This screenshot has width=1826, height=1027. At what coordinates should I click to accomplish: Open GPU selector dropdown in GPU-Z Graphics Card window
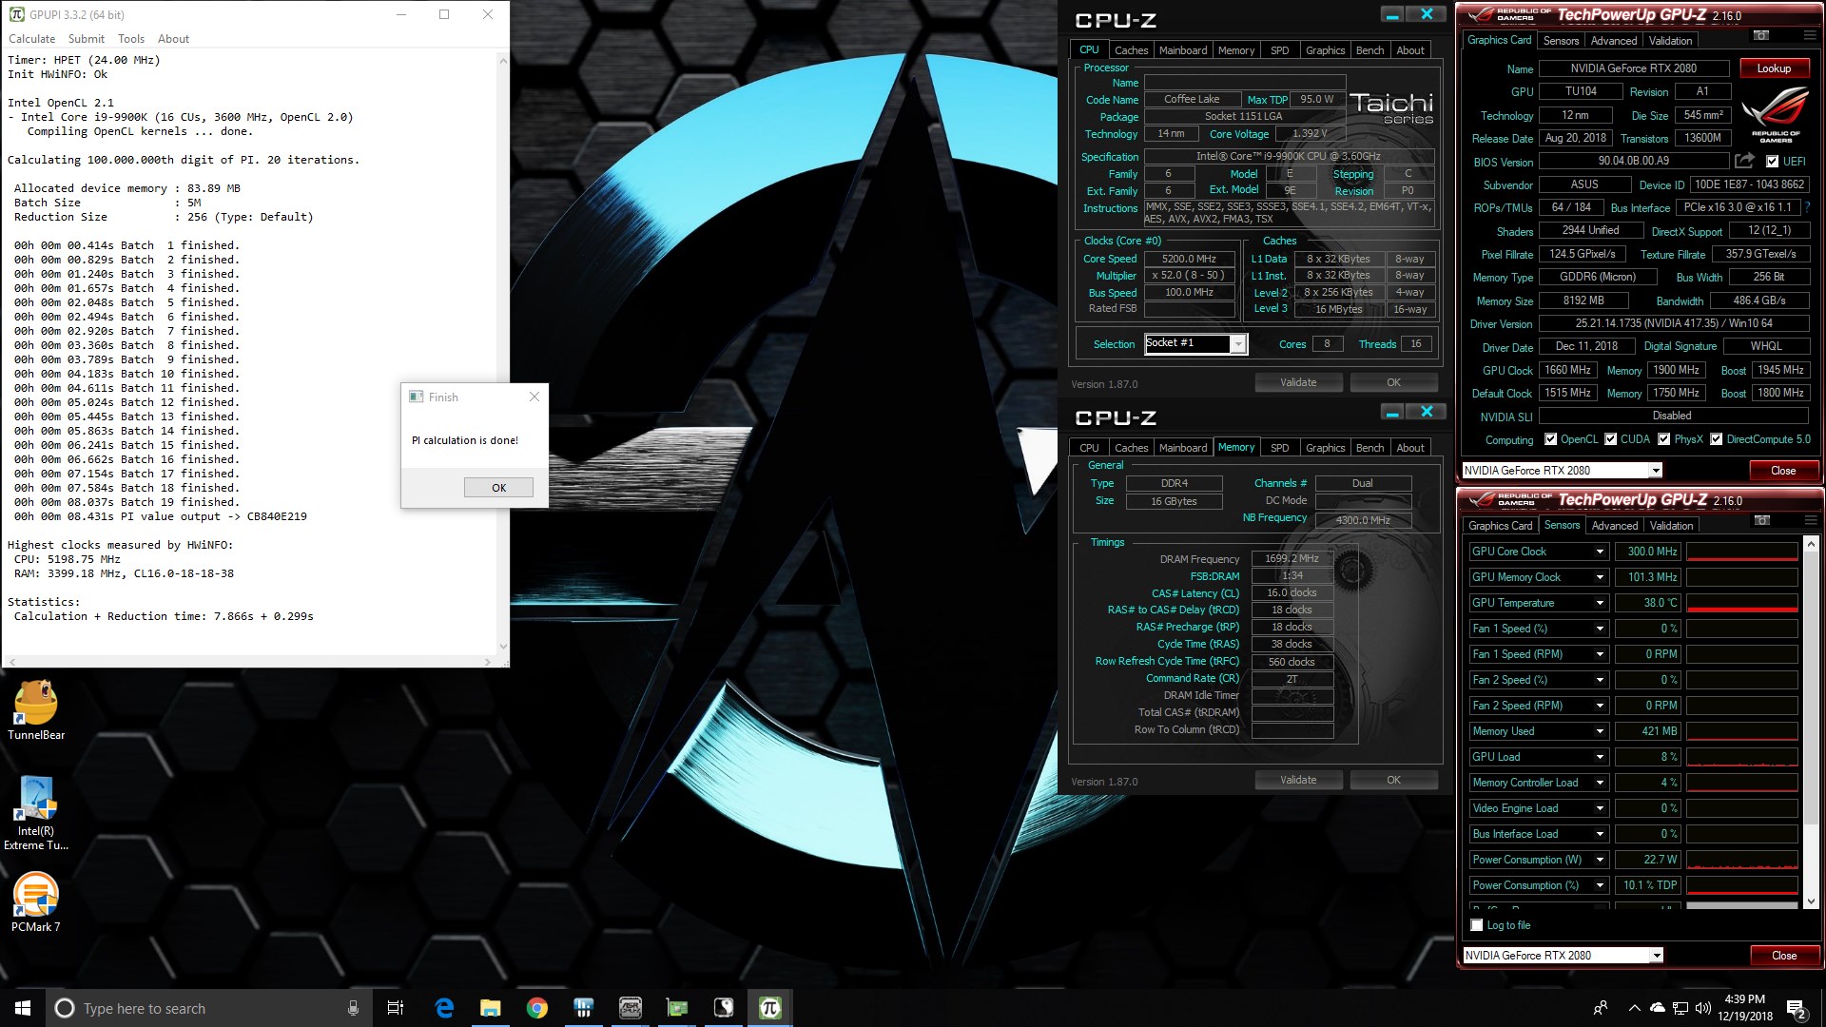[1655, 471]
